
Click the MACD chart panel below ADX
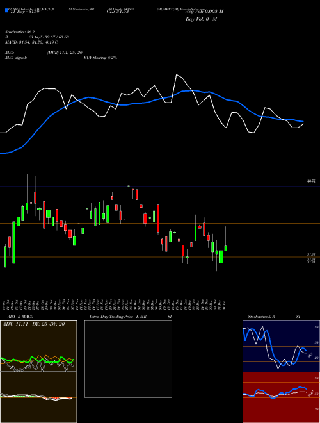tap(38, 397)
